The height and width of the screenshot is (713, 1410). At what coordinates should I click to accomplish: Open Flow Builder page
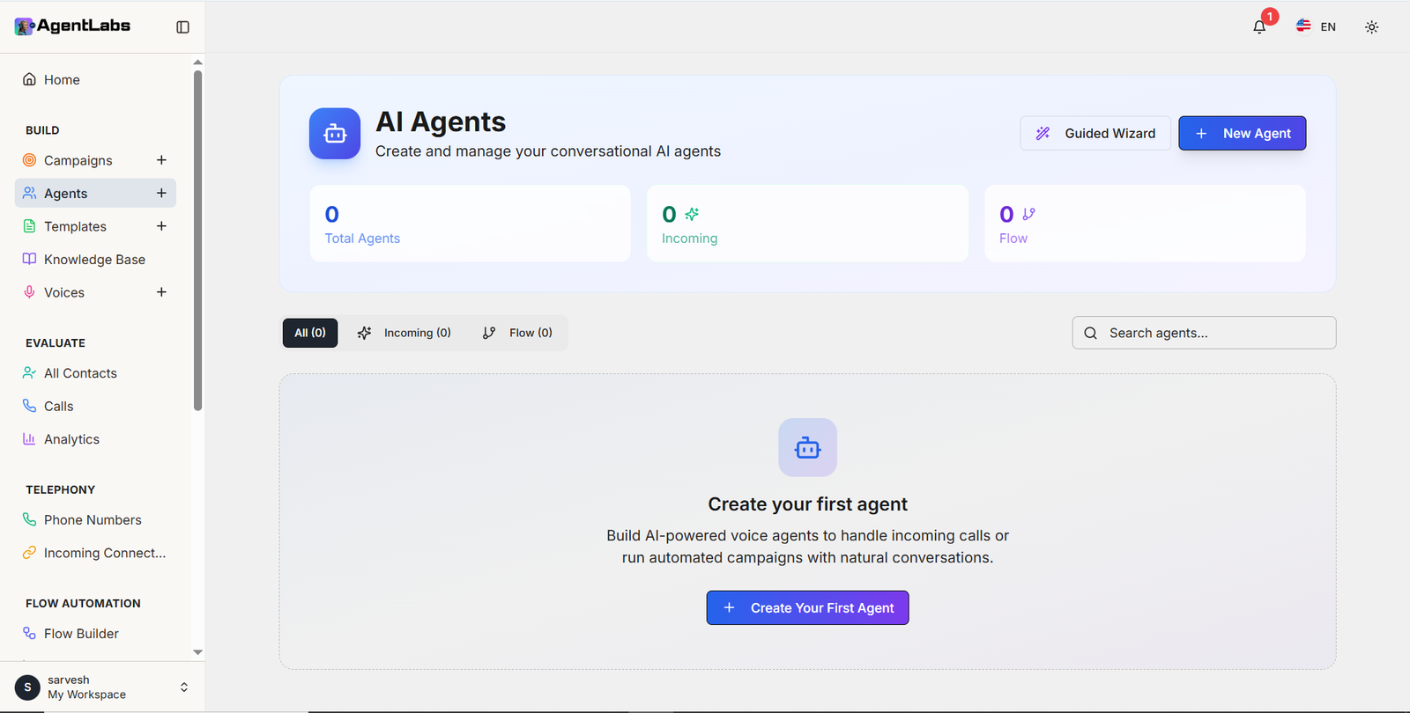coord(95,634)
